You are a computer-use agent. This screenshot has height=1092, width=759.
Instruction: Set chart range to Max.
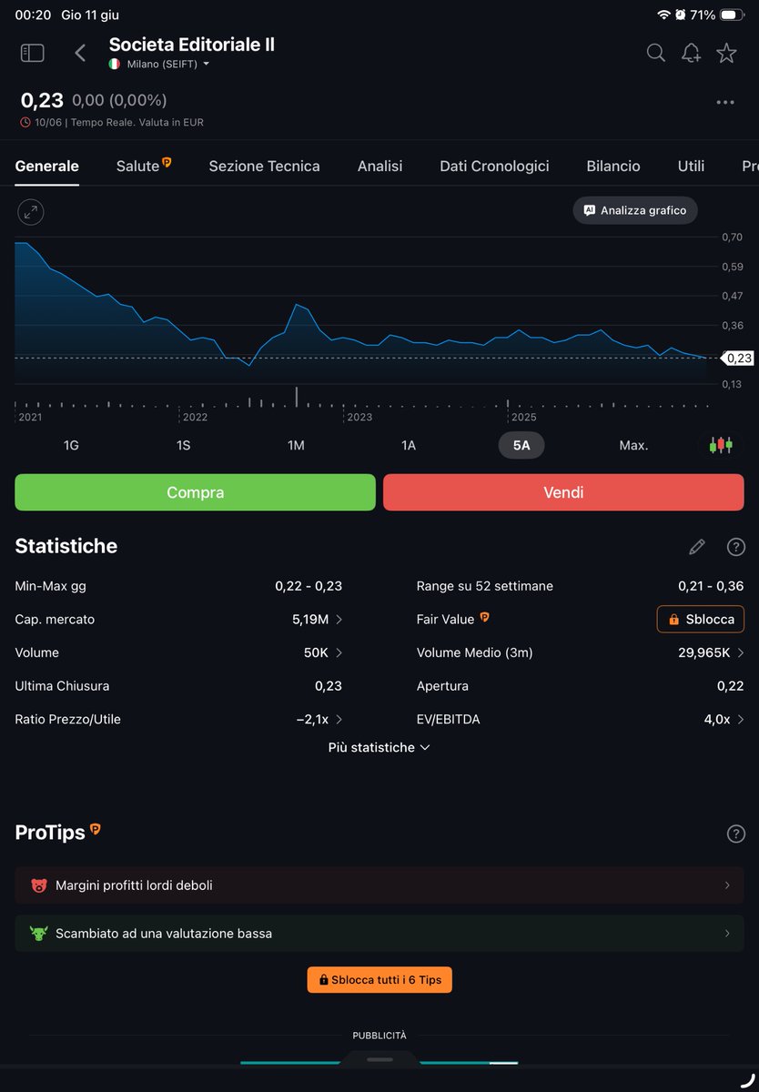(633, 445)
